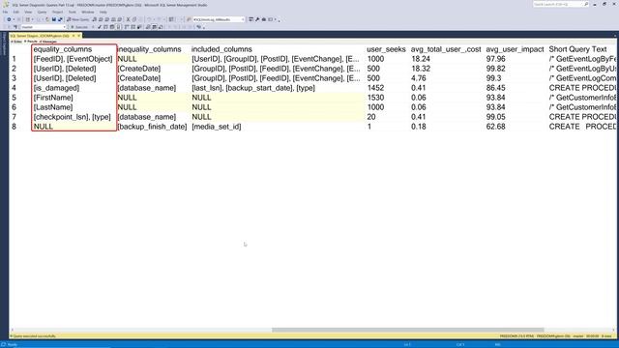Switch to the Results tab

[30, 42]
